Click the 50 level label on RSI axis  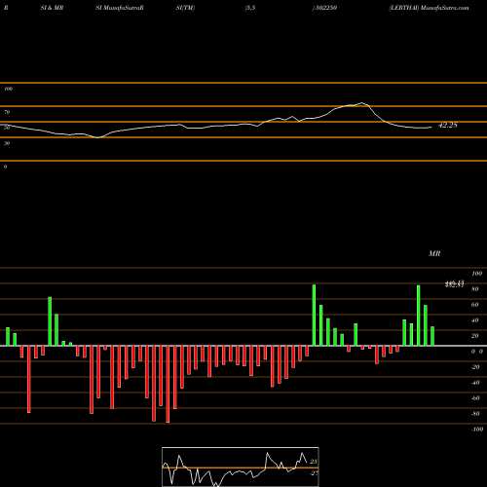tap(7, 128)
